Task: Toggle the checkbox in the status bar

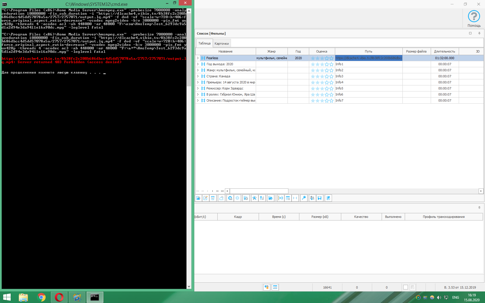Action: click(406, 287)
